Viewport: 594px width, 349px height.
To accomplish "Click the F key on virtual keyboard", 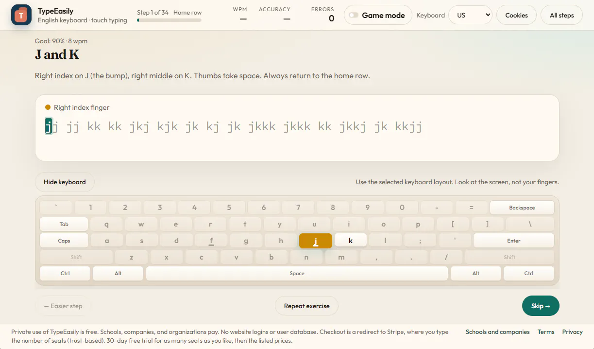I will point(211,241).
